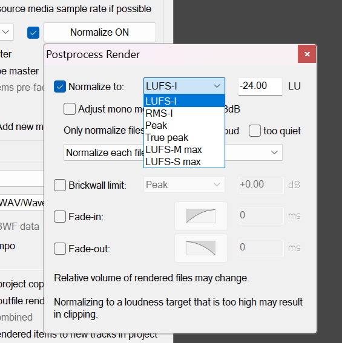This screenshot has height=343, width=342.
Task: Click the Fade-in curve shape icon
Action: click(201, 216)
